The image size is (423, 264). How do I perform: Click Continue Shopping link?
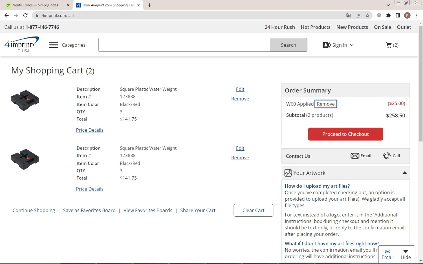(x=34, y=211)
